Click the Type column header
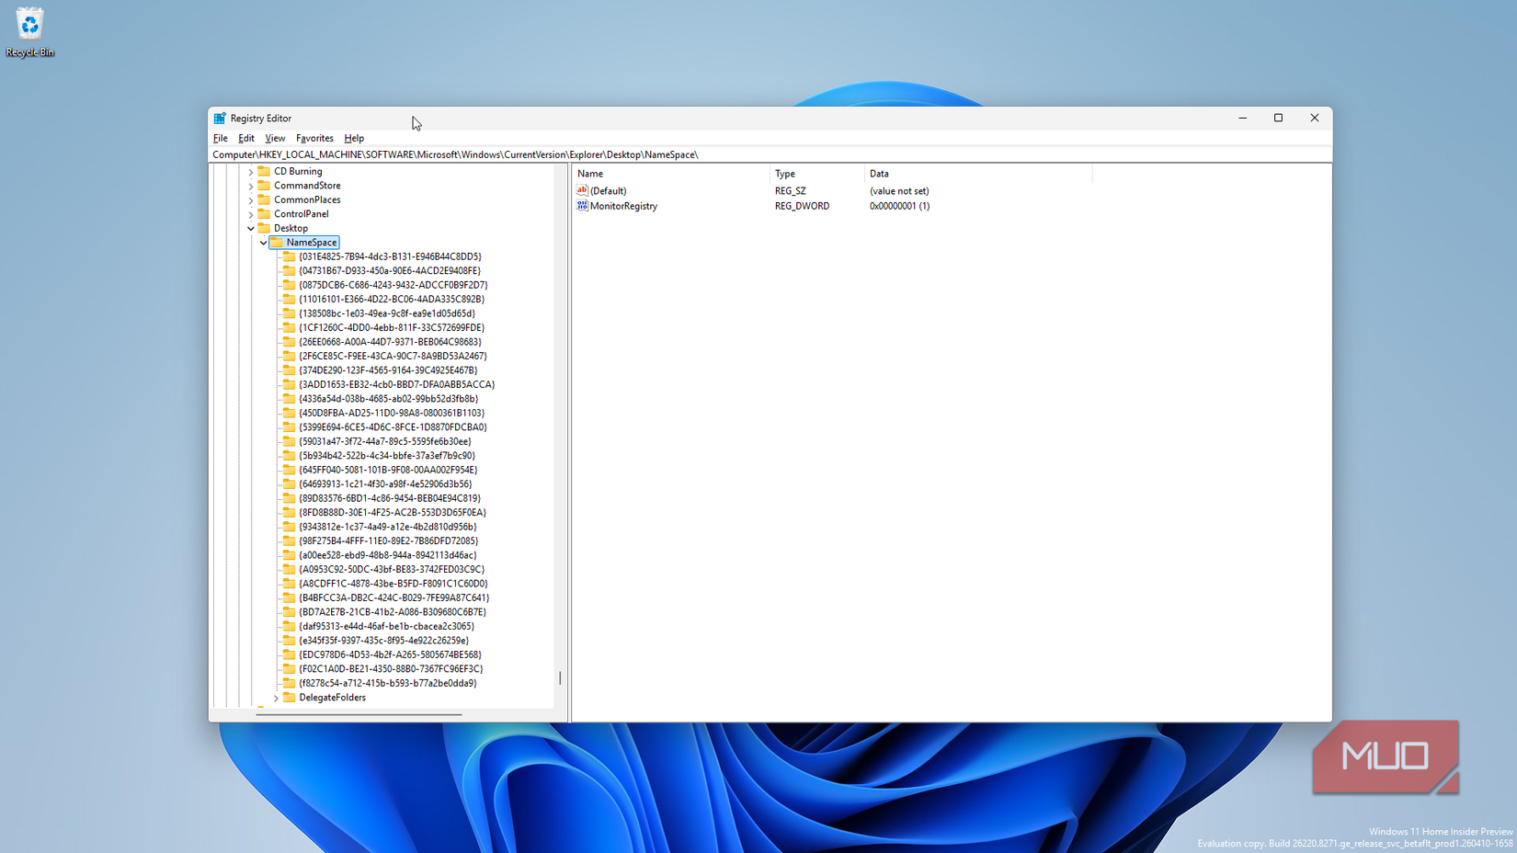 point(784,174)
